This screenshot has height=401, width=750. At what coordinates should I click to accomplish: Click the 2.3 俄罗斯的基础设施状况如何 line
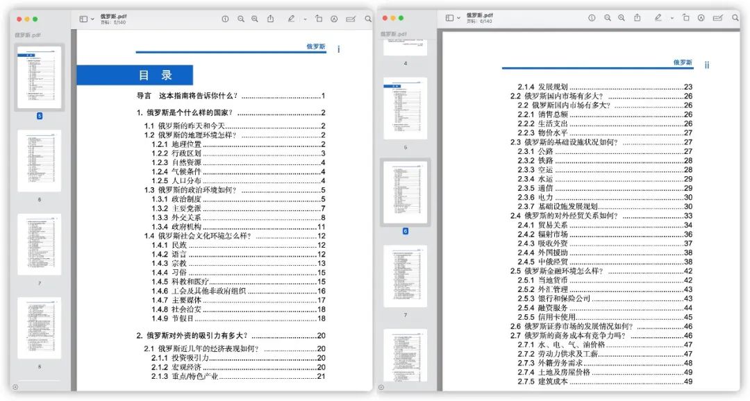pyautogui.click(x=601, y=142)
